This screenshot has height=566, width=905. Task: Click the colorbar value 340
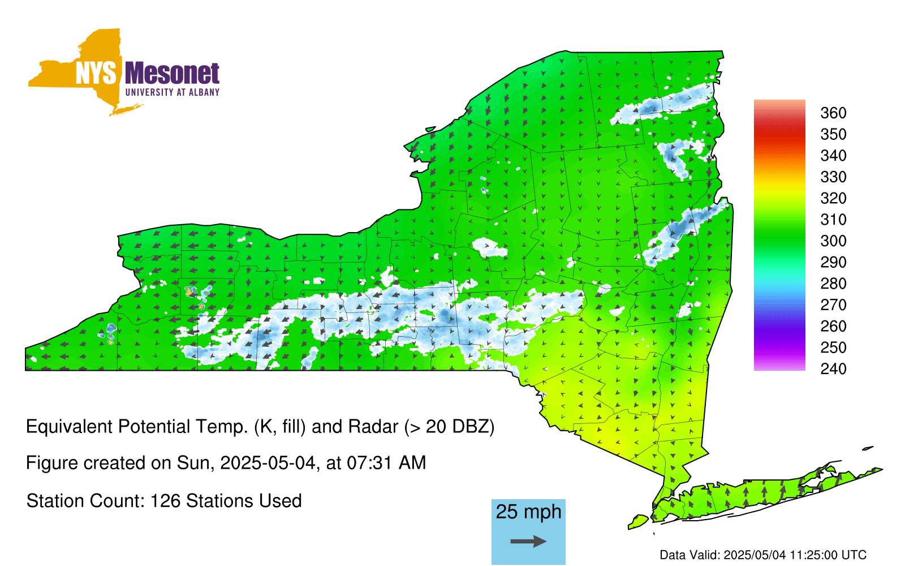pyautogui.click(x=833, y=156)
